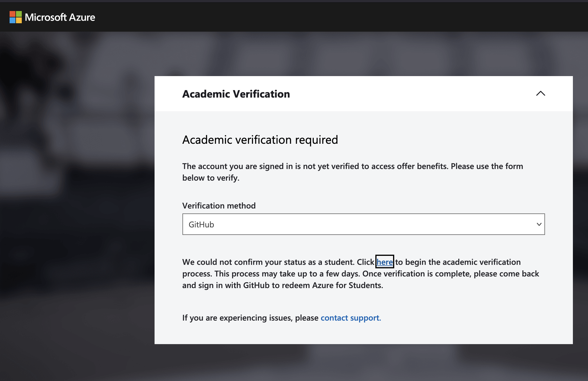Click the Academic Verification header title

tap(236, 94)
